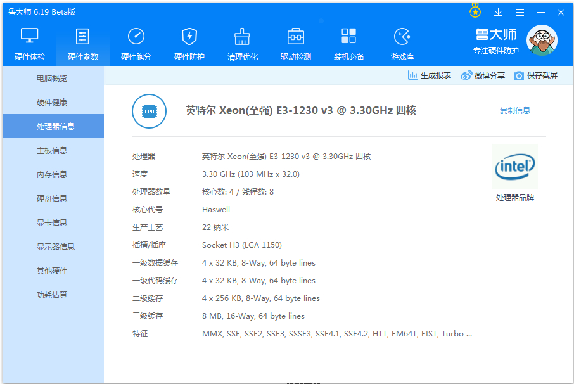The width and height of the screenshot is (574, 384).
Task: Click the monkey mascot avatar
Action: (x=542, y=41)
